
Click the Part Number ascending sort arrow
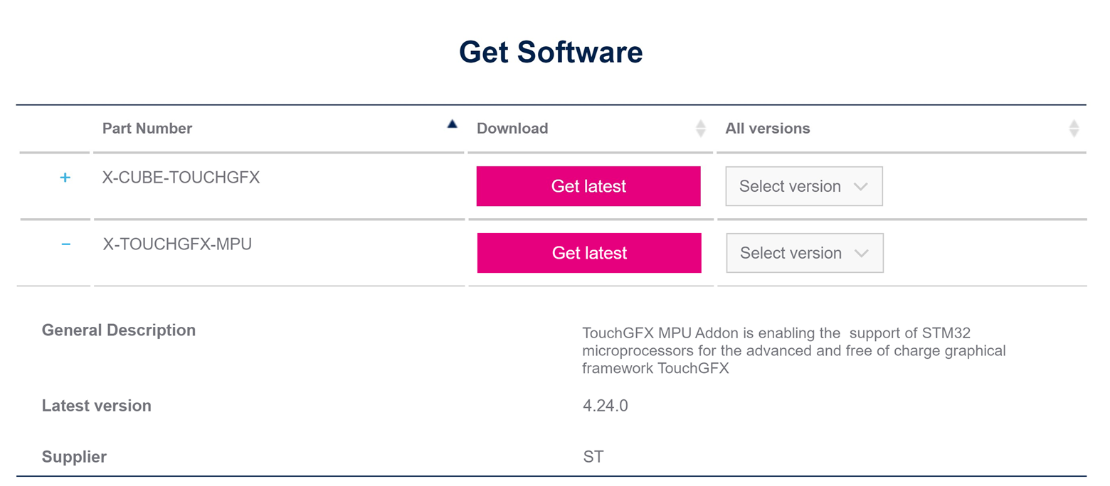(x=452, y=124)
